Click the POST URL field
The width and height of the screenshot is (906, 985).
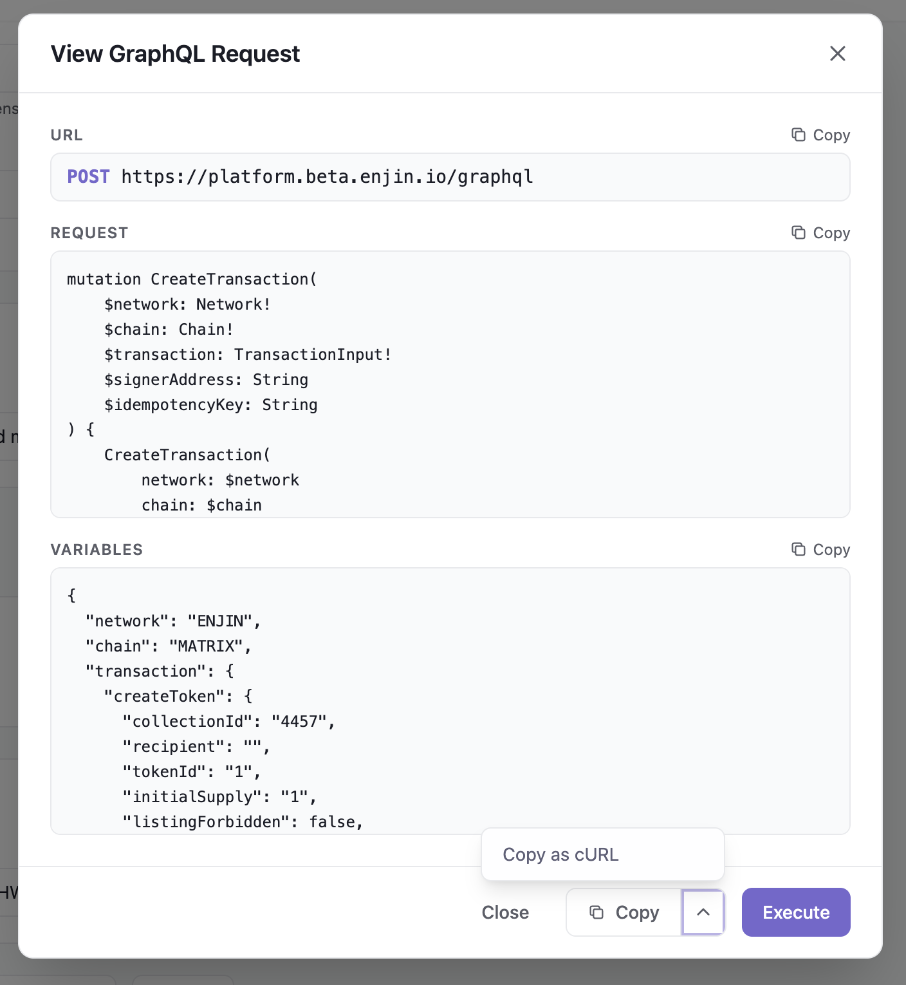pos(450,177)
